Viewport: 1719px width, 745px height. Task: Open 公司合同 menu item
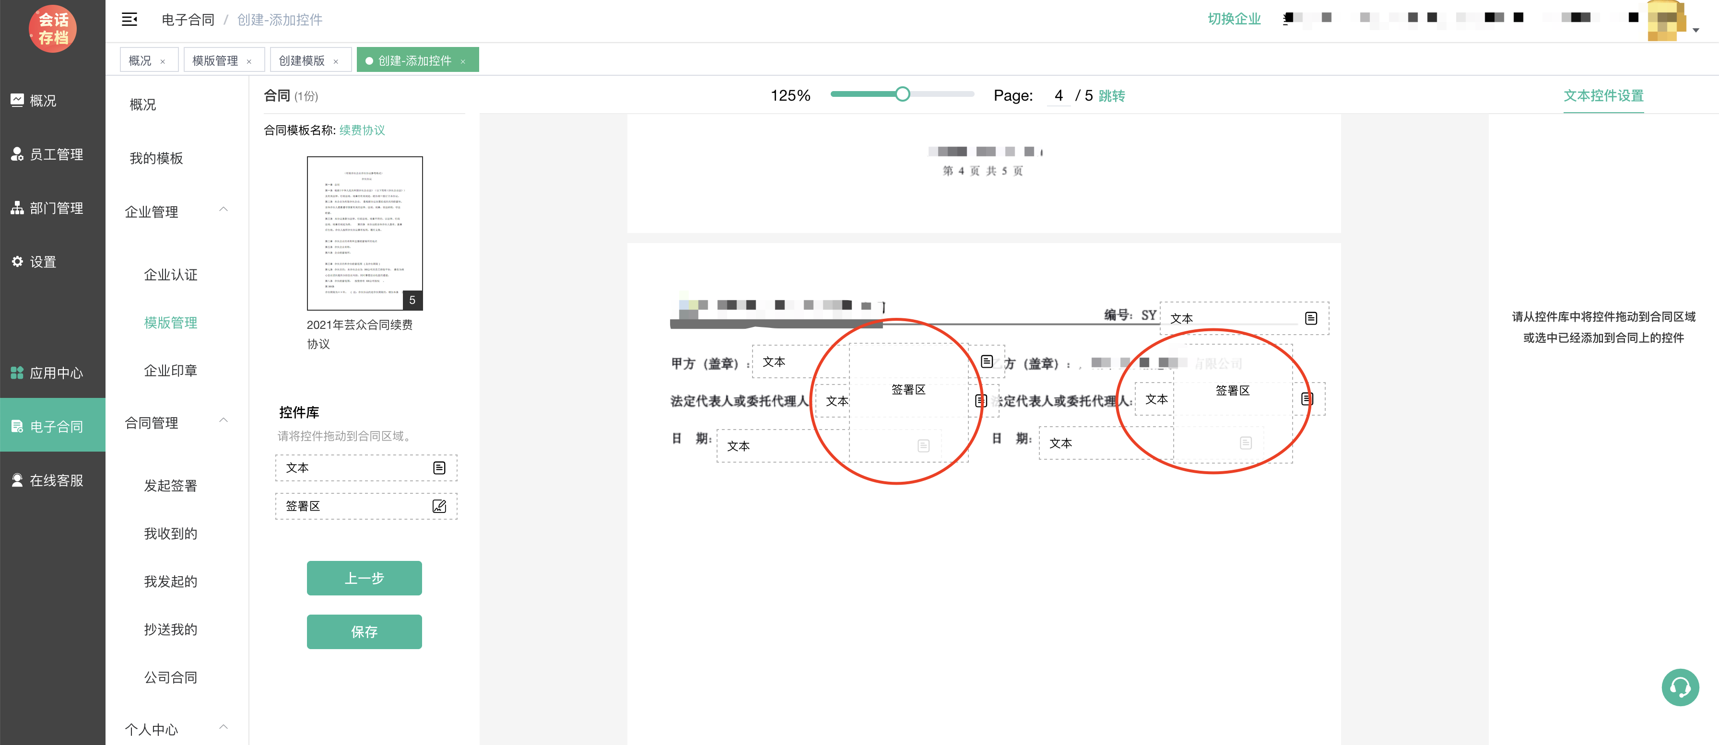click(171, 677)
